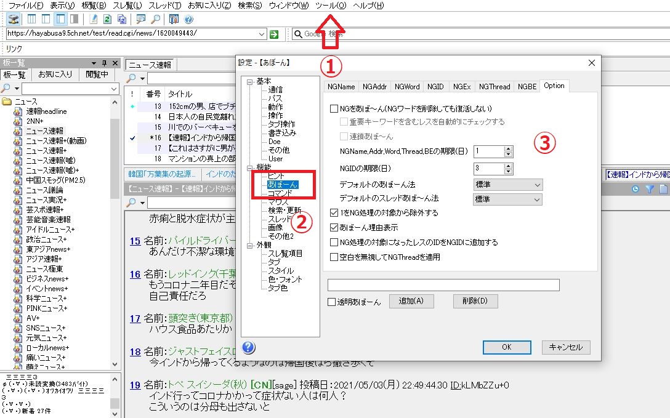Image resolution: width=670 pixels, height=418 pixels.
Task: Open the write-post pencil icon
Action: (94, 19)
